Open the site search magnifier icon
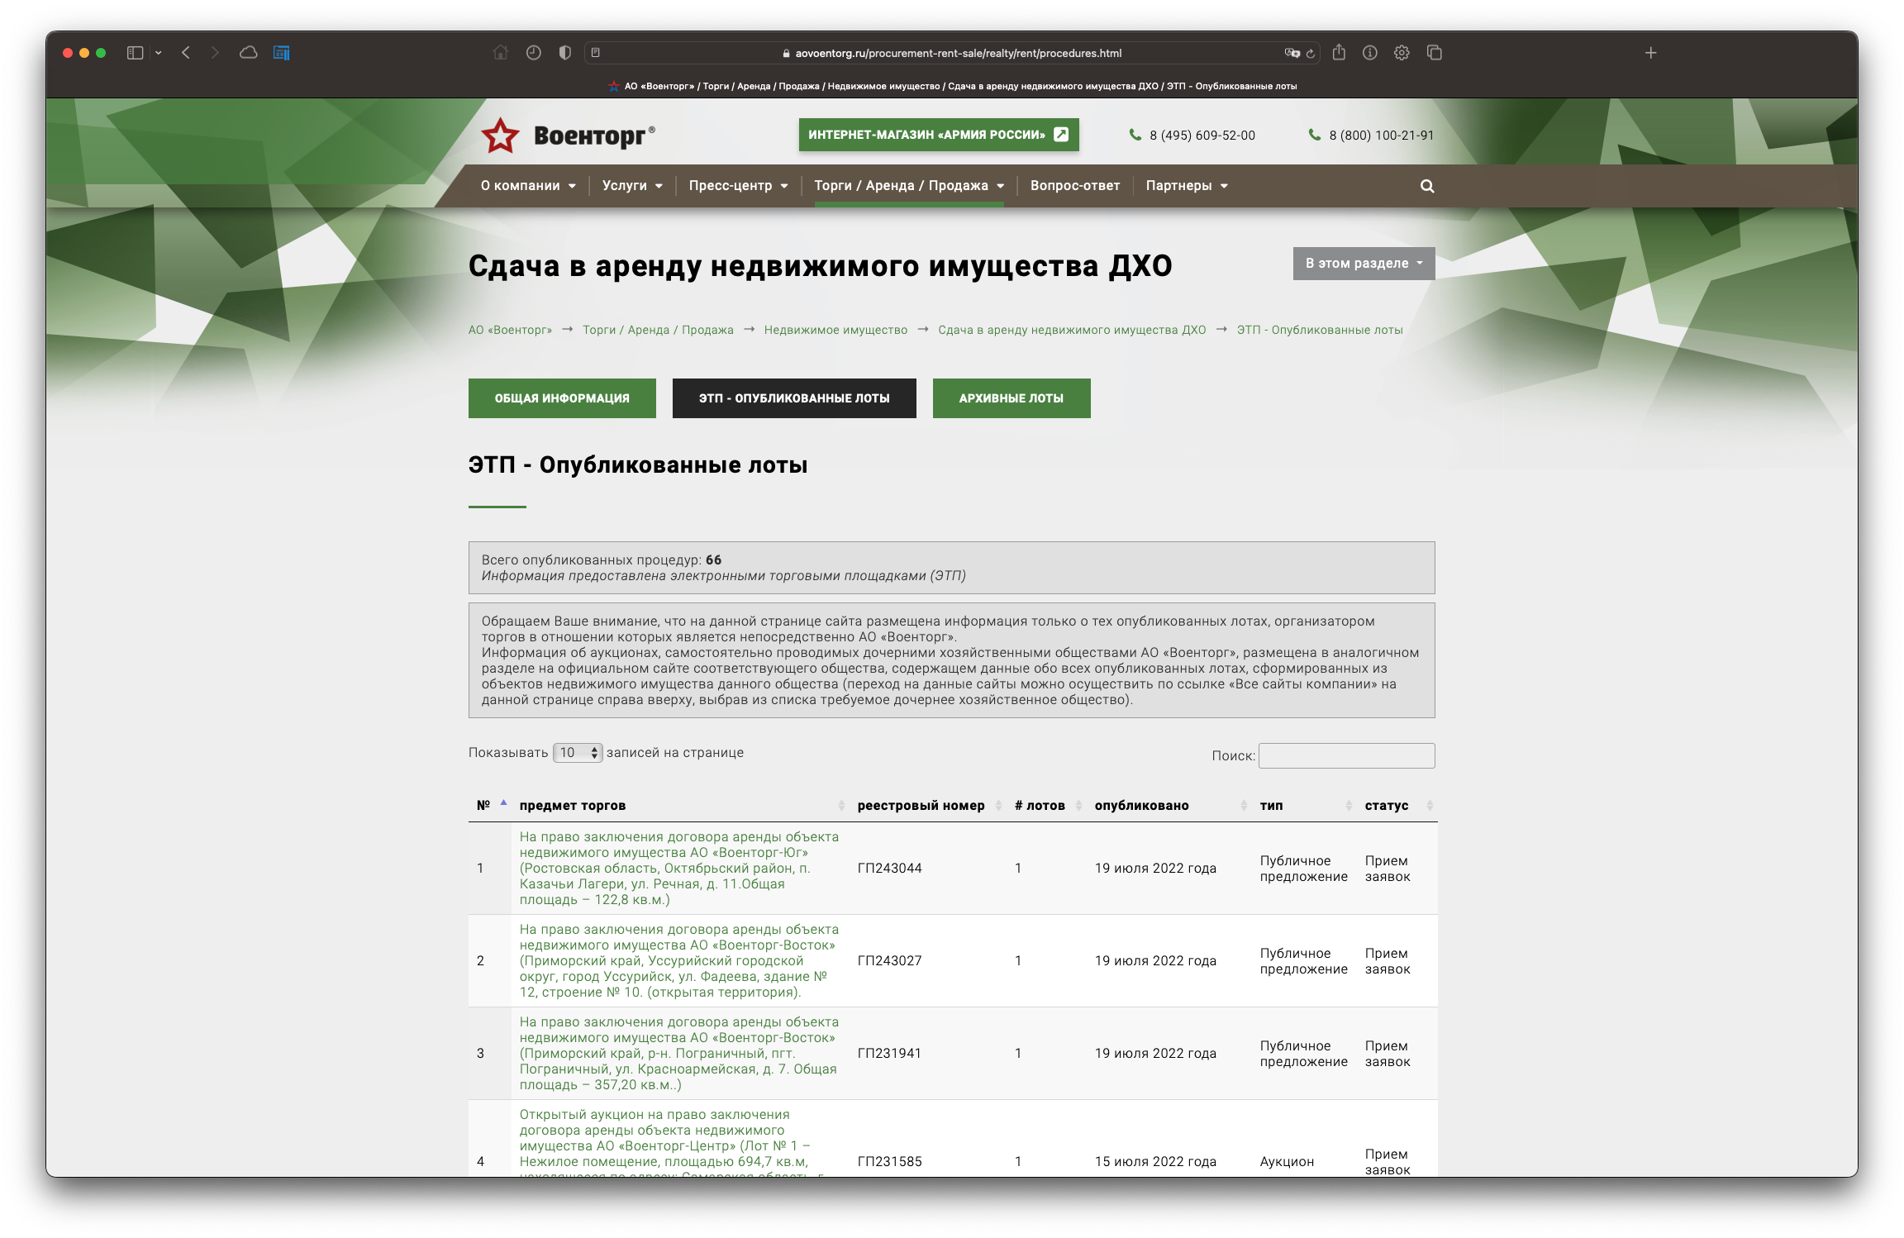The image size is (1904, 1238). (x=1427, y=186)
